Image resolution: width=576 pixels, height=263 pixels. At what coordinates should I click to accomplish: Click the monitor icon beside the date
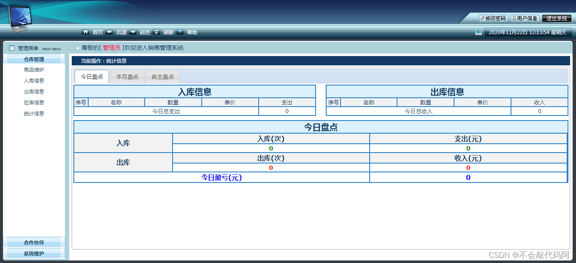coord(479,32)
